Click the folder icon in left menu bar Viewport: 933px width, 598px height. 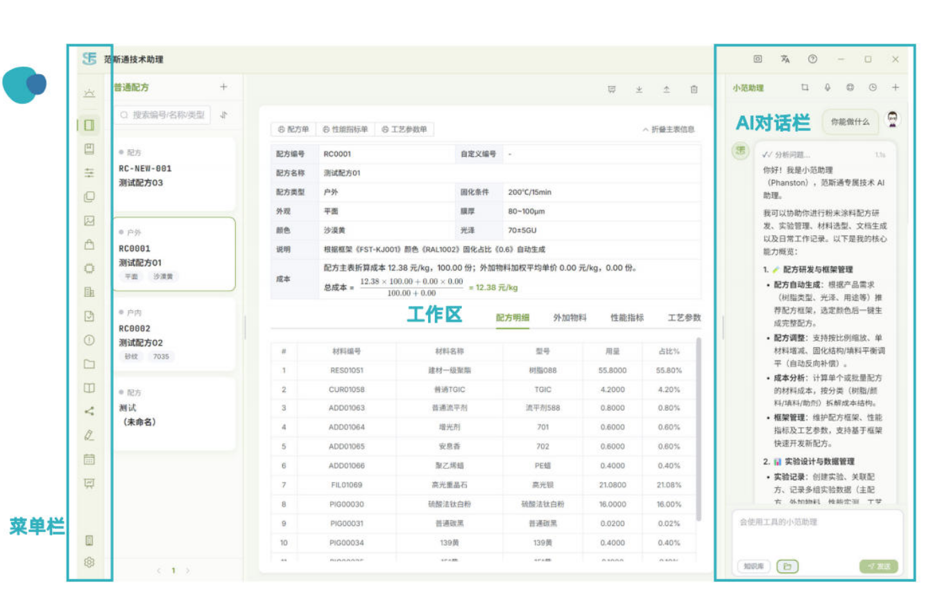click(89, 364)
